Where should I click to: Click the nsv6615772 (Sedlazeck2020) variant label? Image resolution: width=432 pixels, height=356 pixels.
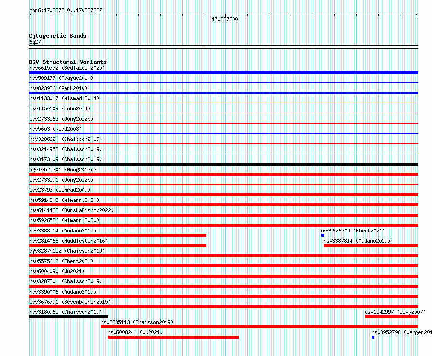67,68
